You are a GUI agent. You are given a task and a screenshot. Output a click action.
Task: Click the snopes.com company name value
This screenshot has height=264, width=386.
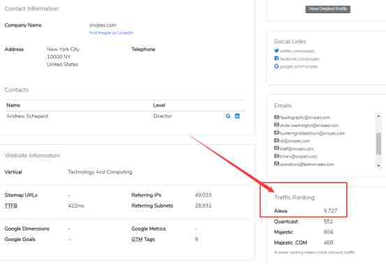click(103, 25)
